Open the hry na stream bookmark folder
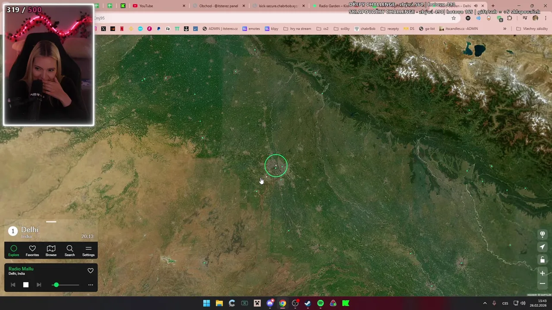Screen dimensions: 552x310 coord(297,29)
